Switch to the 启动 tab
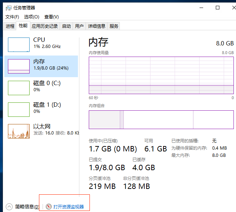This screenshot has height=212, width=236. point(66,26)
